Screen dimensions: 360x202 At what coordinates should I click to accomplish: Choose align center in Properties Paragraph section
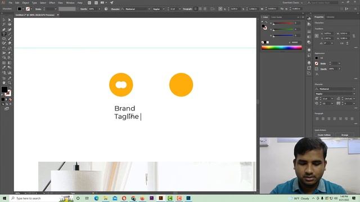[323, 118]
